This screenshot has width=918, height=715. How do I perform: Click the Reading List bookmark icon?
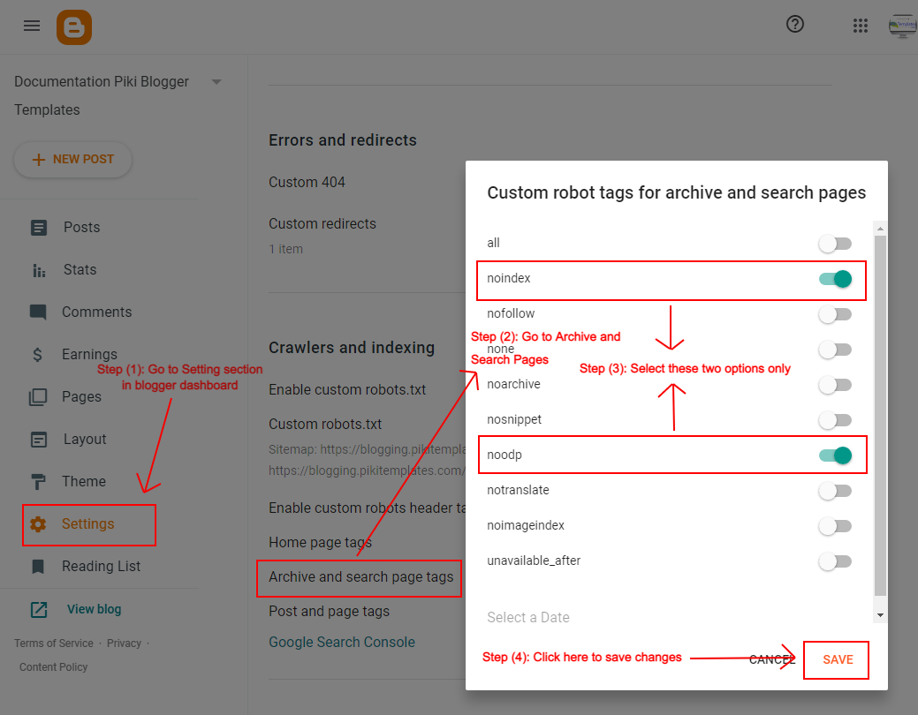point(38,567)
